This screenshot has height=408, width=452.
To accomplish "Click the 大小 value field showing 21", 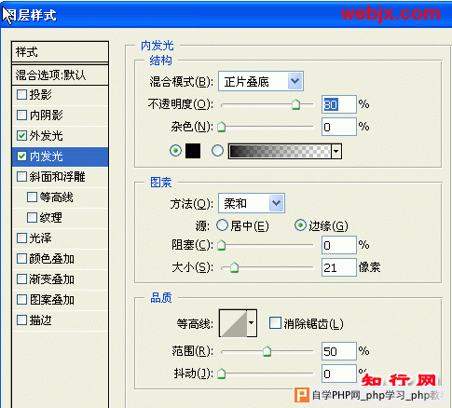I will coord(338,267).
